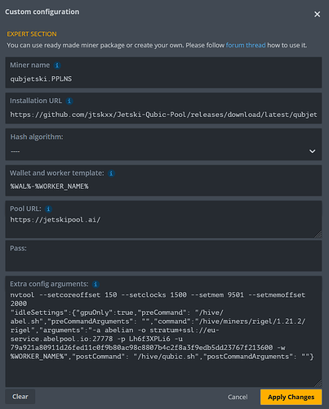
Task: Click info icon next to Extra config arguments
Action: click(96, 285)
